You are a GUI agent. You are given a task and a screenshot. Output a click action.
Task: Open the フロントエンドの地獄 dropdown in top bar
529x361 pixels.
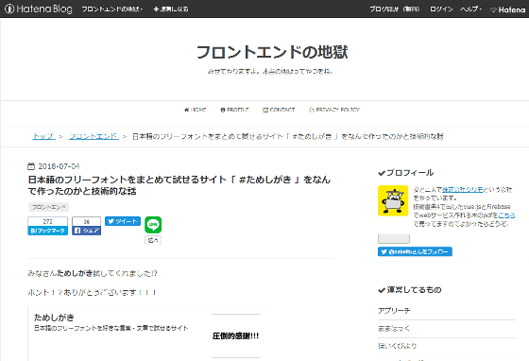pyautogui.click(x=112, y=9)
